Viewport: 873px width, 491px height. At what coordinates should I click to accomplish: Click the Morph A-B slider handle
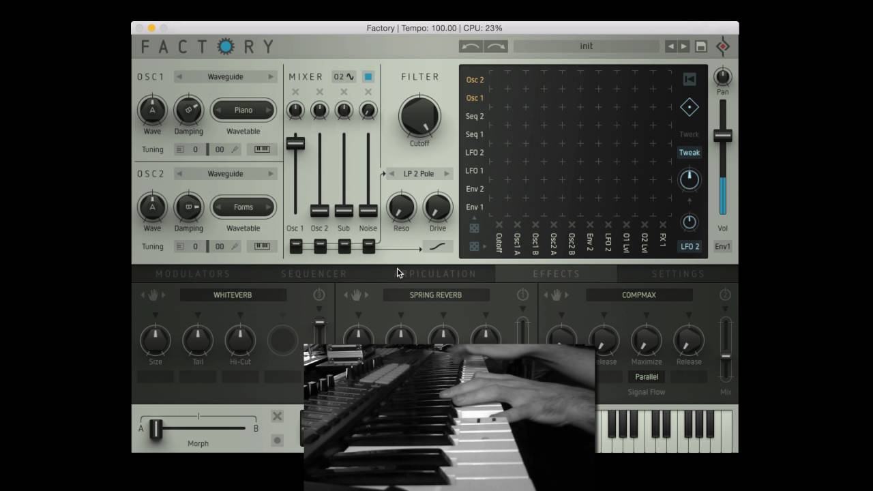coord(156,428)
